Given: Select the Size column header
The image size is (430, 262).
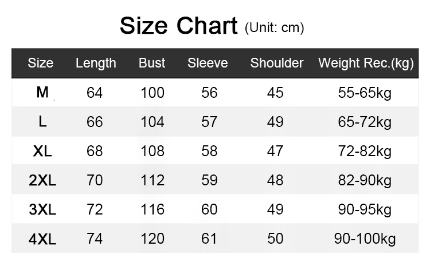Looking at the screenshot, I should coord(40,63).
